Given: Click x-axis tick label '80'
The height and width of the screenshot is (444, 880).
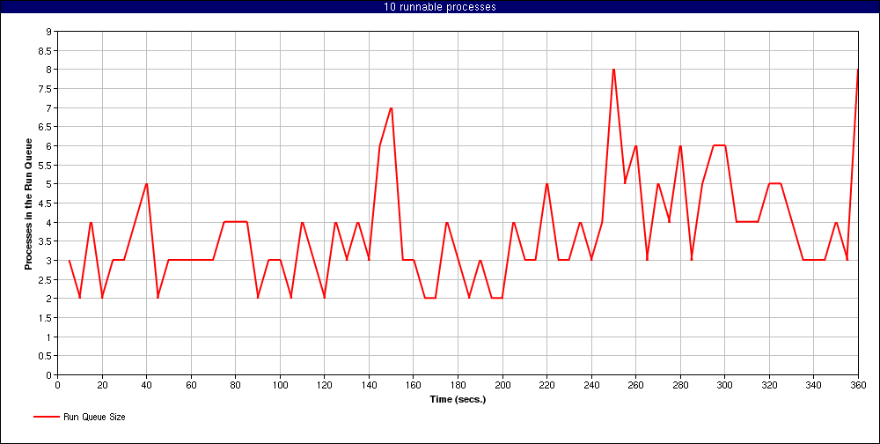Looking at the screenshot, I should pyautogui.click(x=236, y=385).
